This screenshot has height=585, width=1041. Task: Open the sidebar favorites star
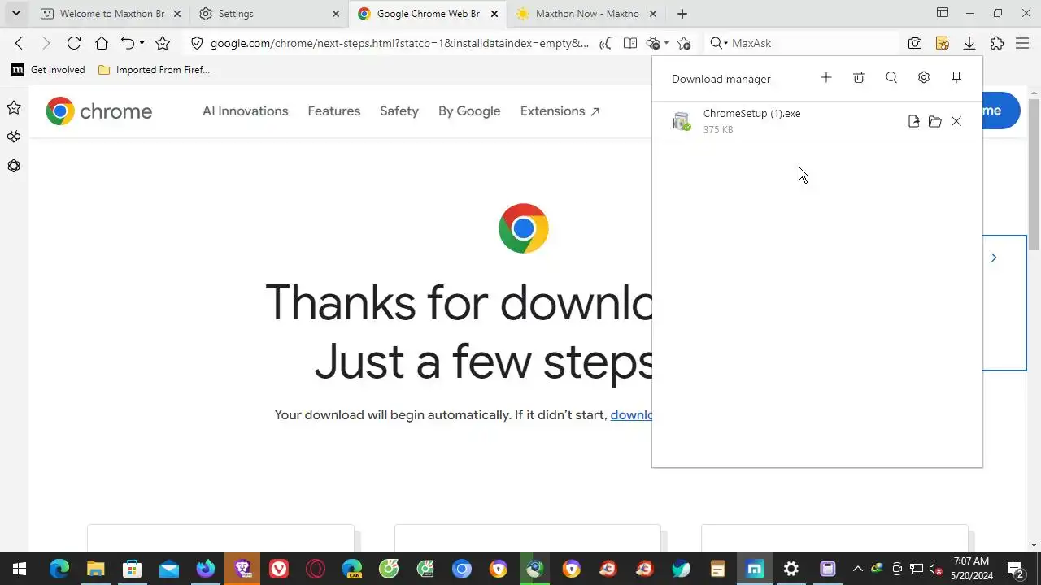point(14,107)
